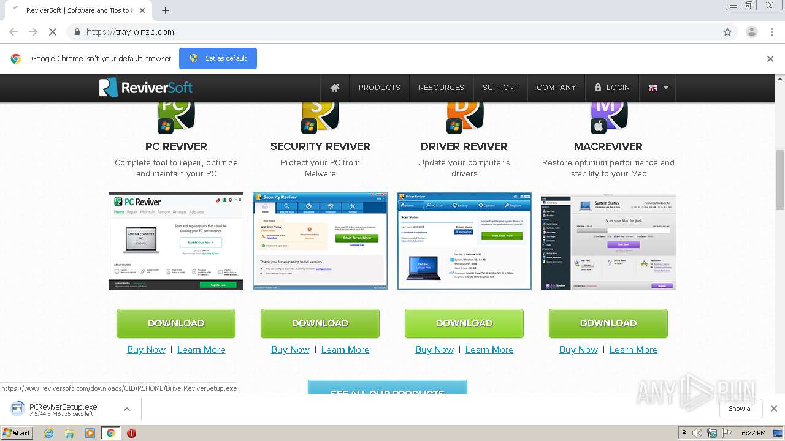Screen dimensions: 785x441
Task: Click the Driver Reviver screenshot thumbnail
Action: pyautogui.click(x=464, y=241)
